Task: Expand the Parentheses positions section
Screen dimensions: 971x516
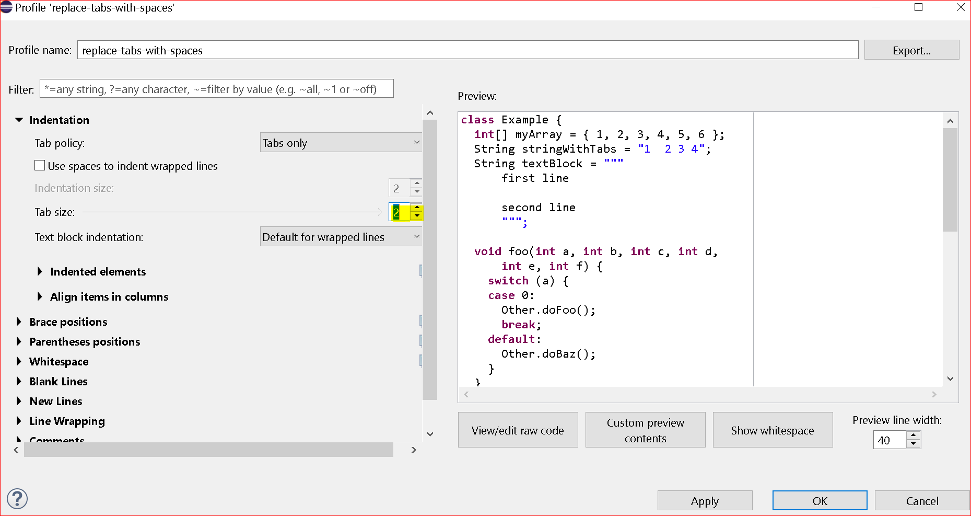Action: tap(19, 341)
